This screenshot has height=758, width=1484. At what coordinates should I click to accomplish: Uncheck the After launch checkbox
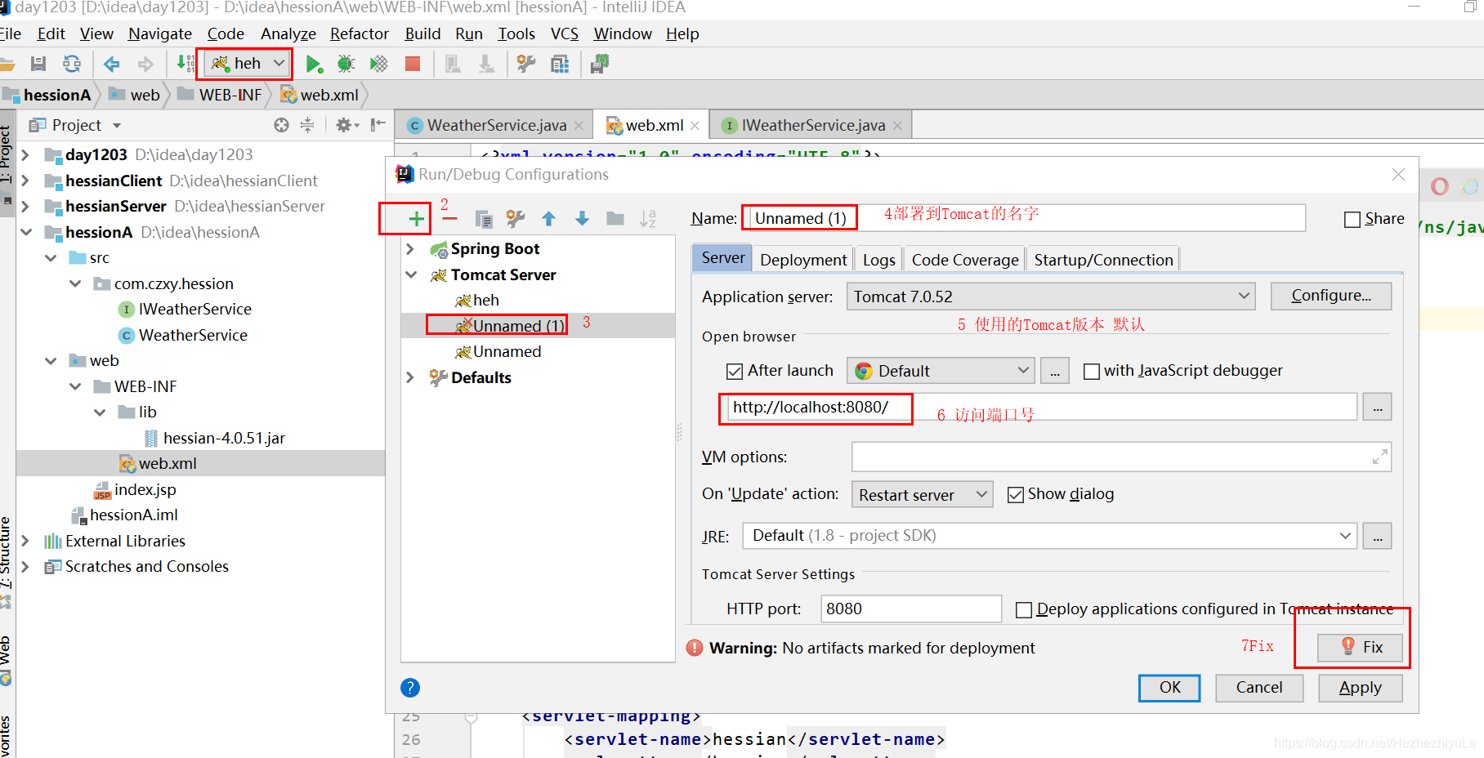click(735, 372)
